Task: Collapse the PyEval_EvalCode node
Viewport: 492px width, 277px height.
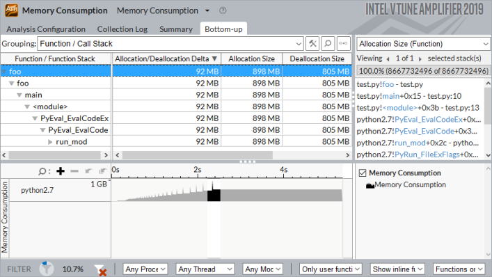Action: (43, 130)
